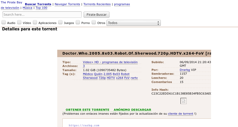Open Video> HD - programas de televisión category
The height and width of the screenshot is (127, 238).
[110, 62]
